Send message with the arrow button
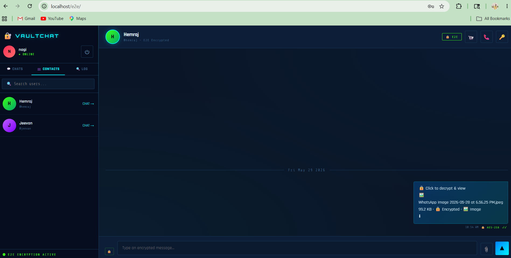Viewport: 511px width, 258px height. click(502, 248)
